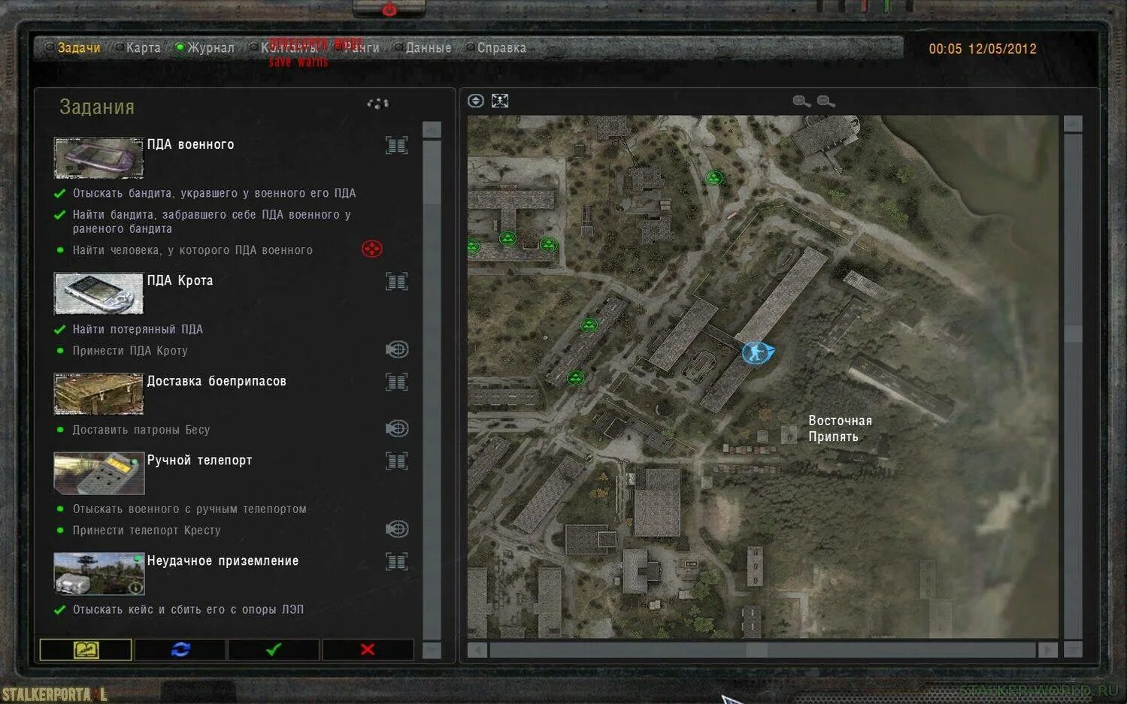This screenshot has height=704, width=1127.
Task: Show active tasks with blue arrows filter
Action: (x=180, y=649)
